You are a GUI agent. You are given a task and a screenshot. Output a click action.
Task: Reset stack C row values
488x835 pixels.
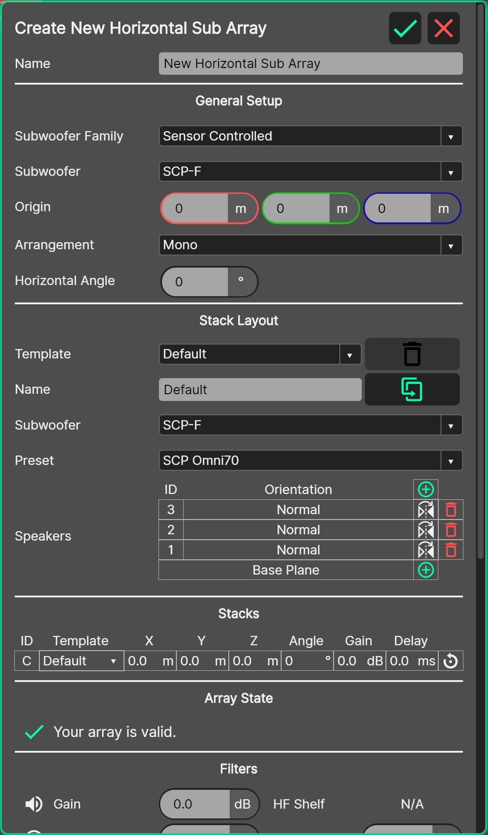(x=450, y=661)
